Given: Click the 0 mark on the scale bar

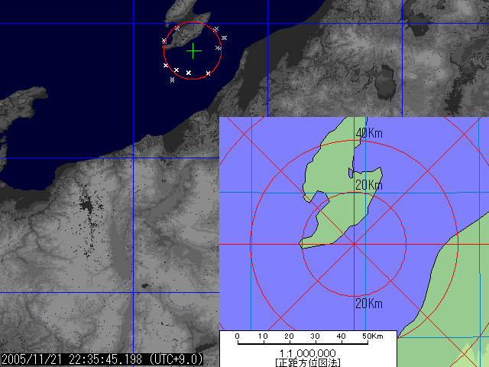Looking at the screenshot, I should [x=237, y=336].
